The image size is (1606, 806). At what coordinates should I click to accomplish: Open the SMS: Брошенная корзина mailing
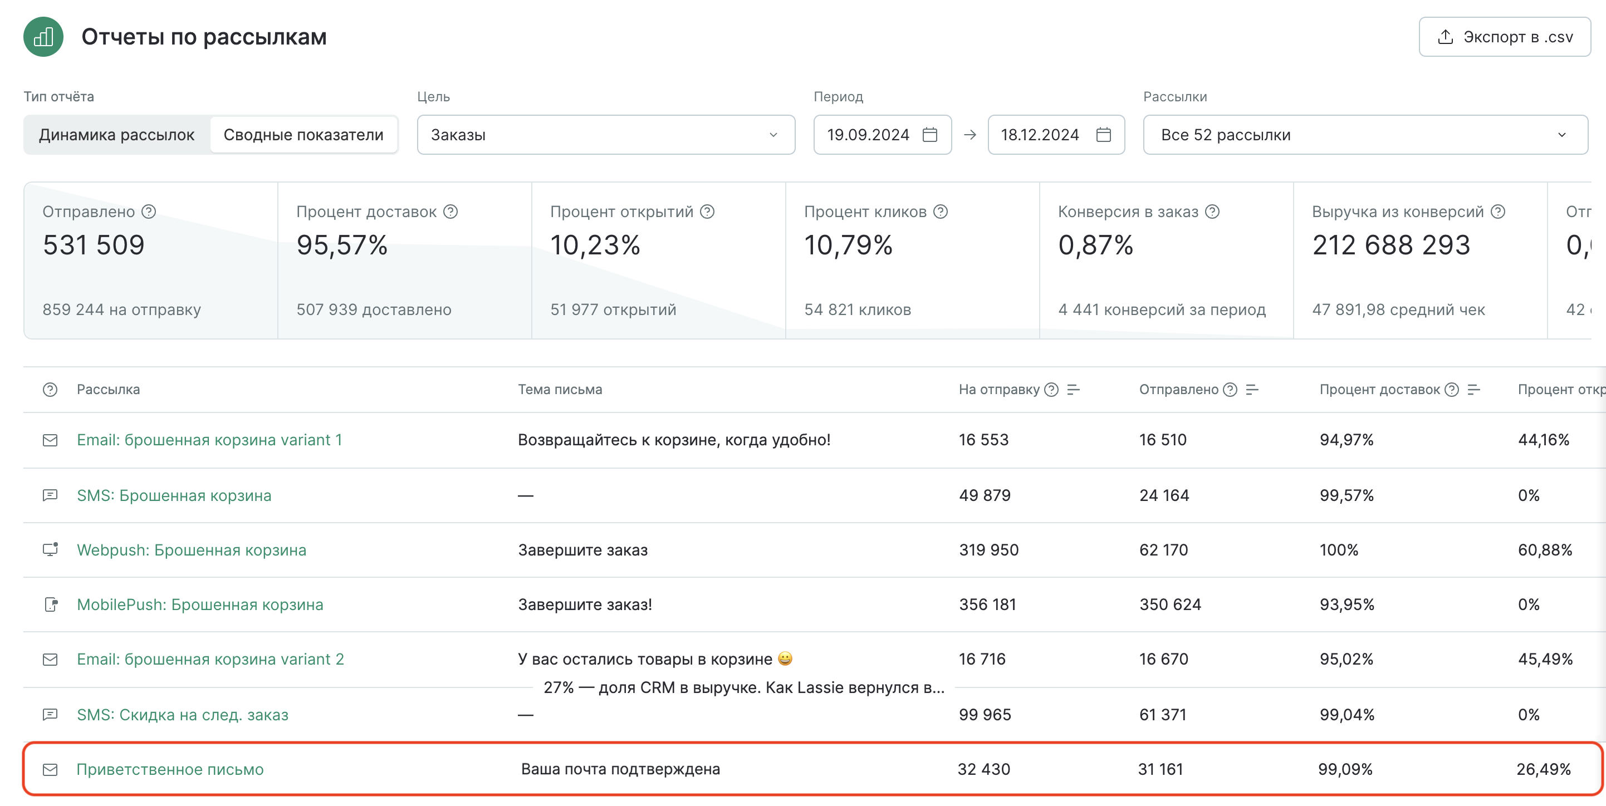pyautogui.click(x=174, y=495)
